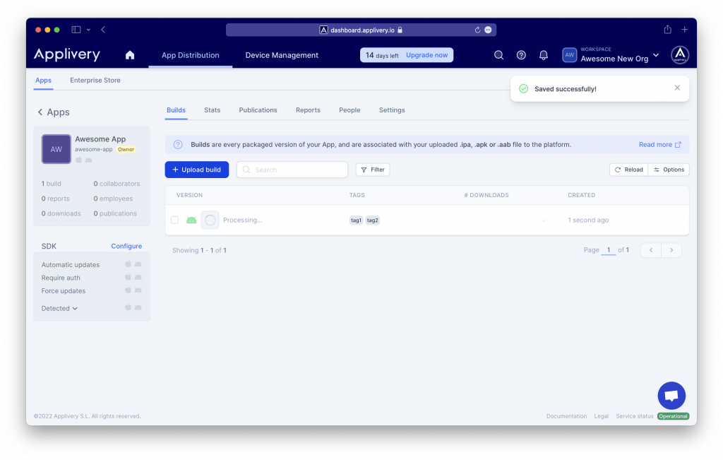The image size is (723, 460).
Task: Select the Processing build checkbox
Action: point(175,220)
